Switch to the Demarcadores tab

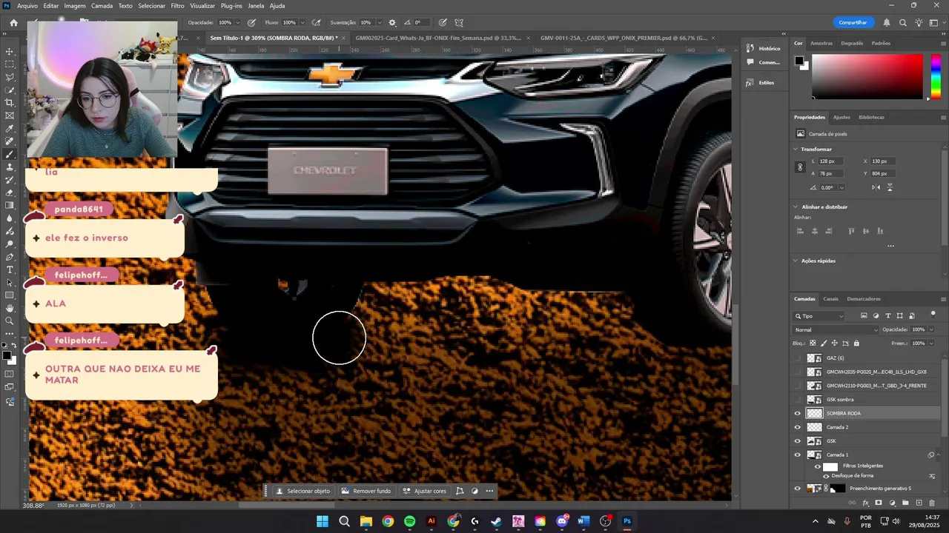click(x=864, y=299)
